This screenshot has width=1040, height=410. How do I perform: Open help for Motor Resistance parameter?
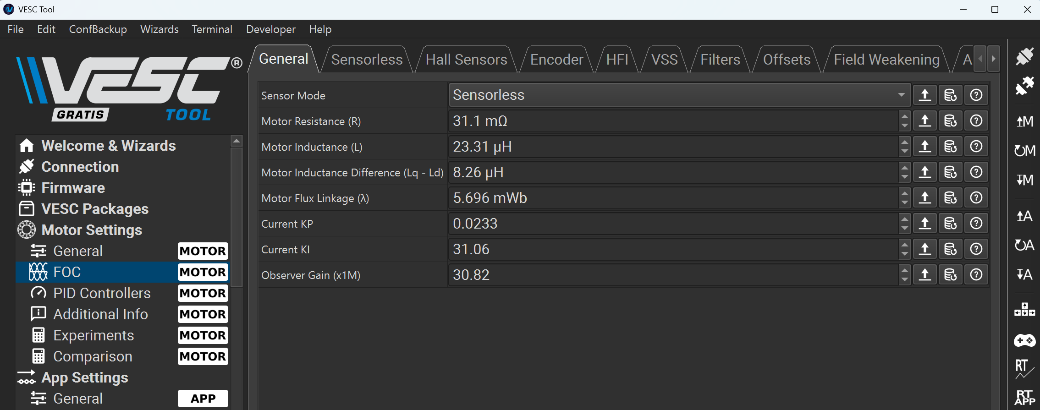coord(976,121)
